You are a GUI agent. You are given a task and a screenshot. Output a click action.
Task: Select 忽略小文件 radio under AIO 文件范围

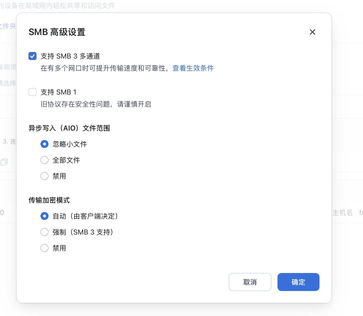[x=44, y=144]
